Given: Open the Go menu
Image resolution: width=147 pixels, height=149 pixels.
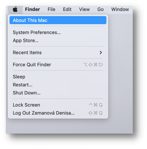Looking at the screenshot, I should pos(101,10).
